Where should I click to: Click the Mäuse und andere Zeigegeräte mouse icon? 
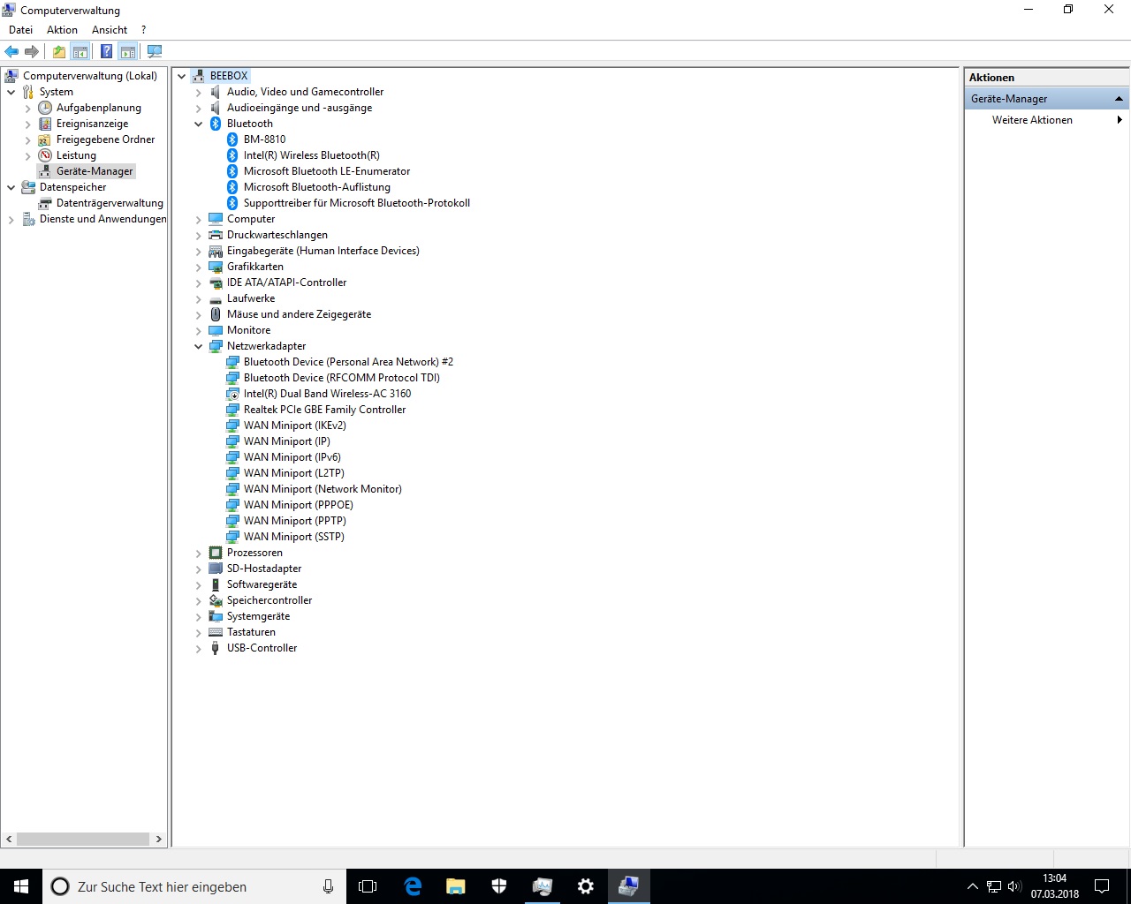216,314
